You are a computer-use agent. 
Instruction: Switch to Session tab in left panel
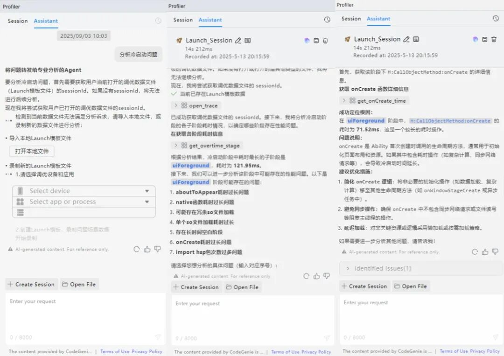(x=18, y=21)
